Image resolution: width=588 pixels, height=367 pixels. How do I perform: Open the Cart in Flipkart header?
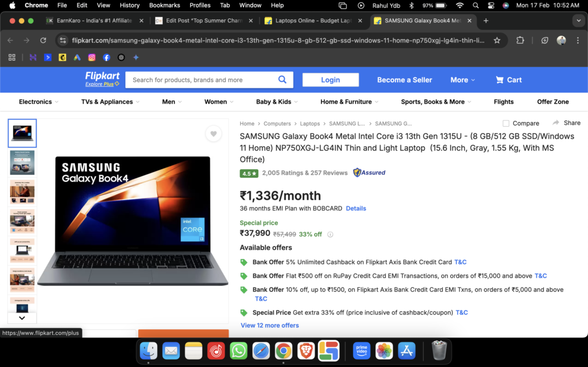coord(509,80)
